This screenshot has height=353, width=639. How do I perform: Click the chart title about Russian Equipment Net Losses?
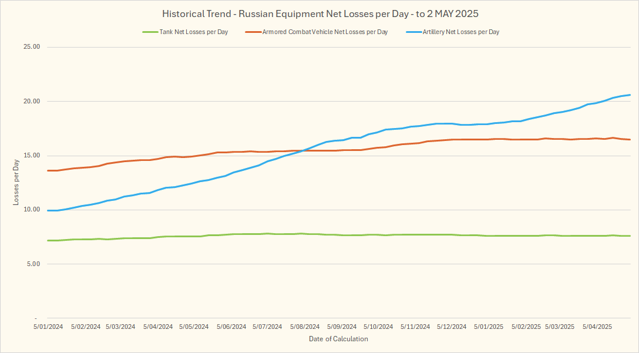point(319,14)
